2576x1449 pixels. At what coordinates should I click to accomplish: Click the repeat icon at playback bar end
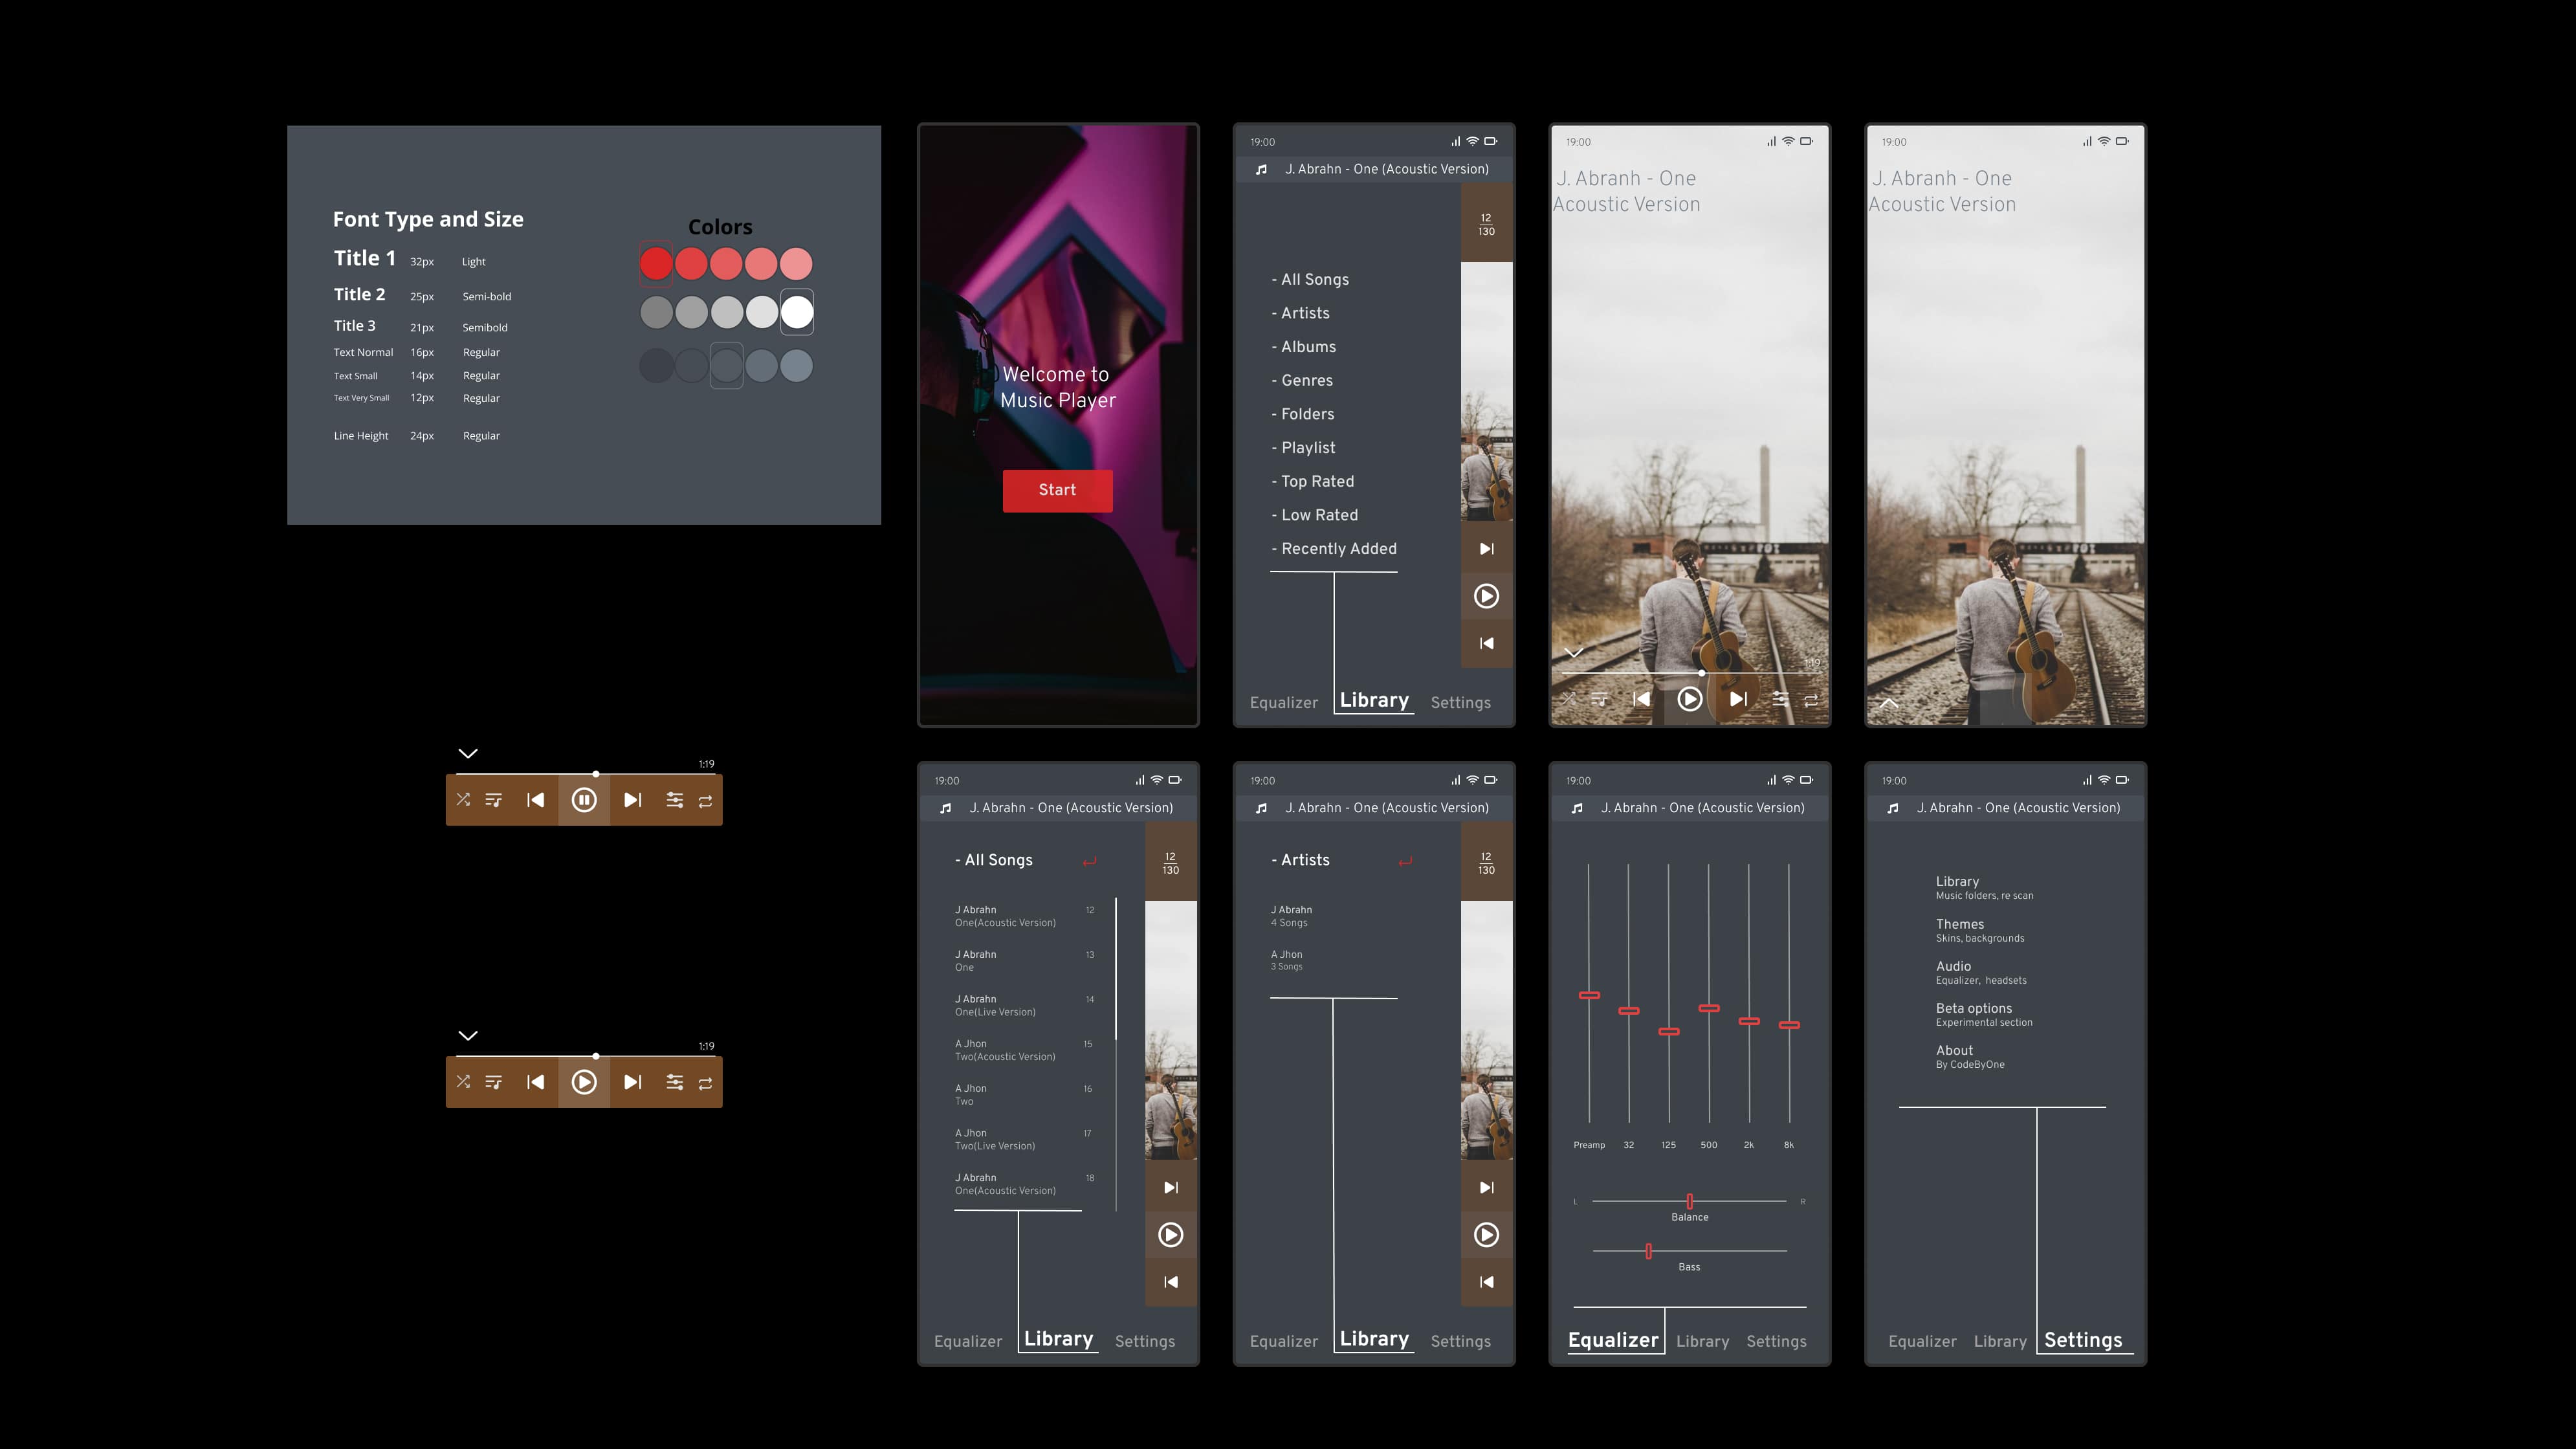[x=706, y=799]
